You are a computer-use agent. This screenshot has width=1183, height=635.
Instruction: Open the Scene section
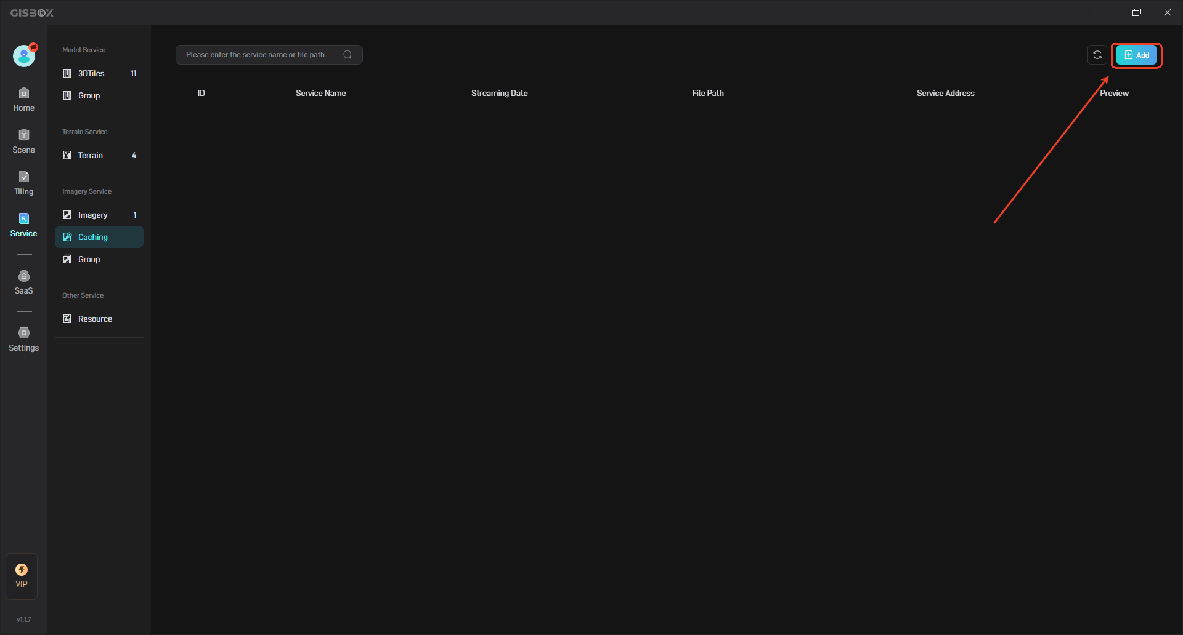pyautogui.click(x=23, y=142)
